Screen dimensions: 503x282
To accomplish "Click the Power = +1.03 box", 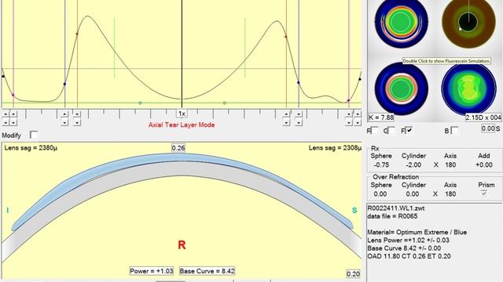I will pyautogui.click(x=152, y=271).
